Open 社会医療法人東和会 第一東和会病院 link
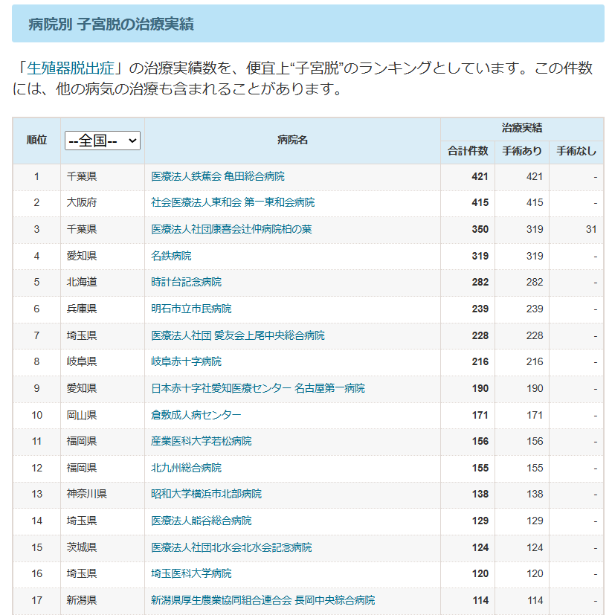Viewport: 612px width, 615px height. tap(233, 202)
